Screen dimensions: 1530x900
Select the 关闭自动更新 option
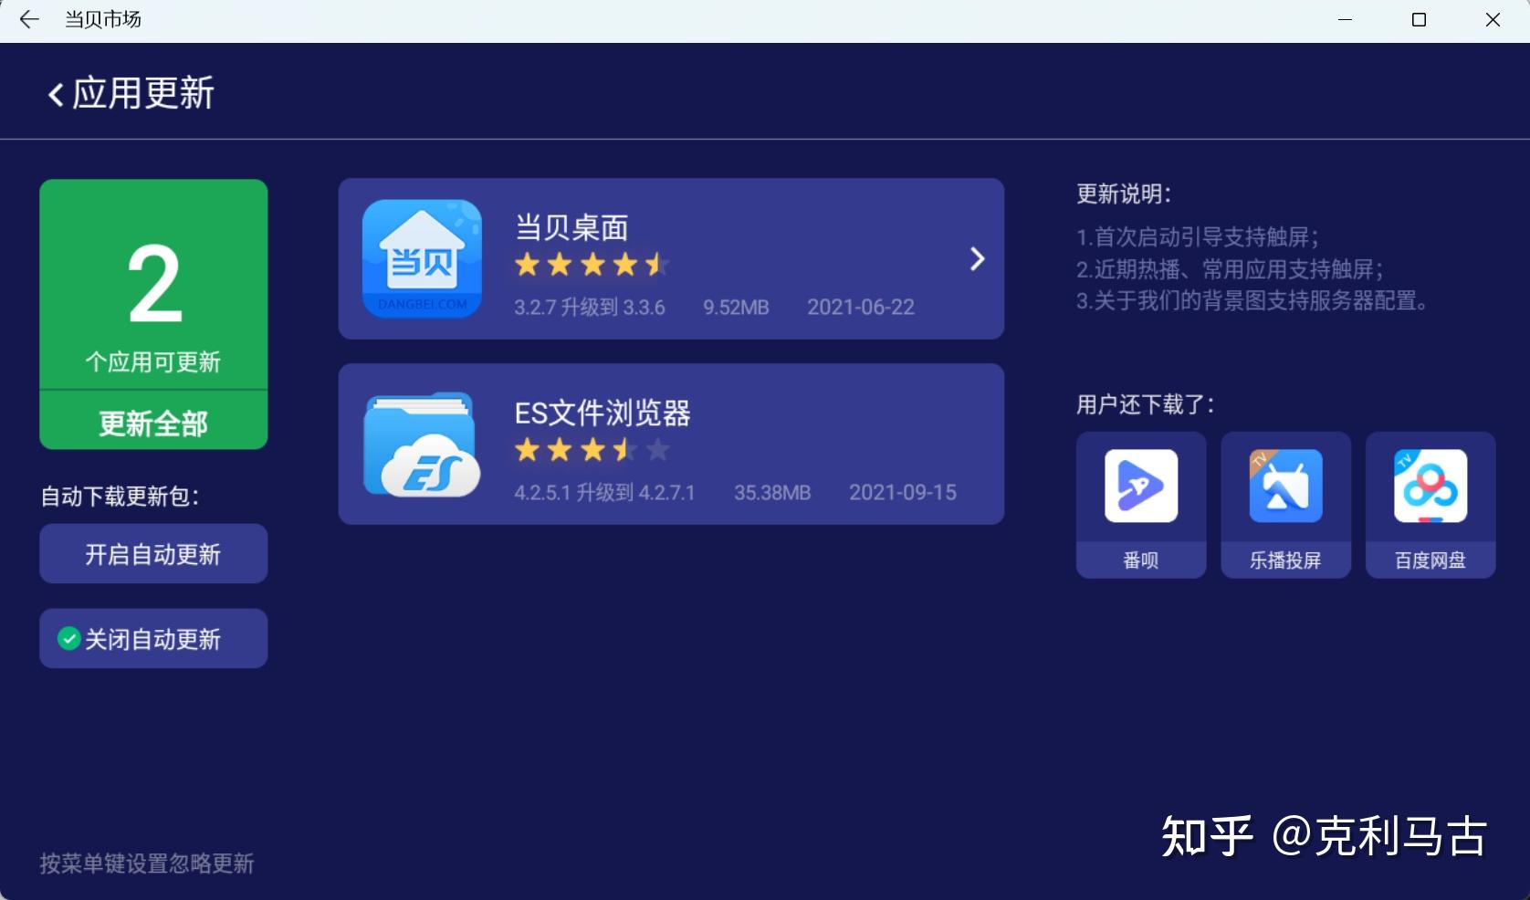point(153,639)
